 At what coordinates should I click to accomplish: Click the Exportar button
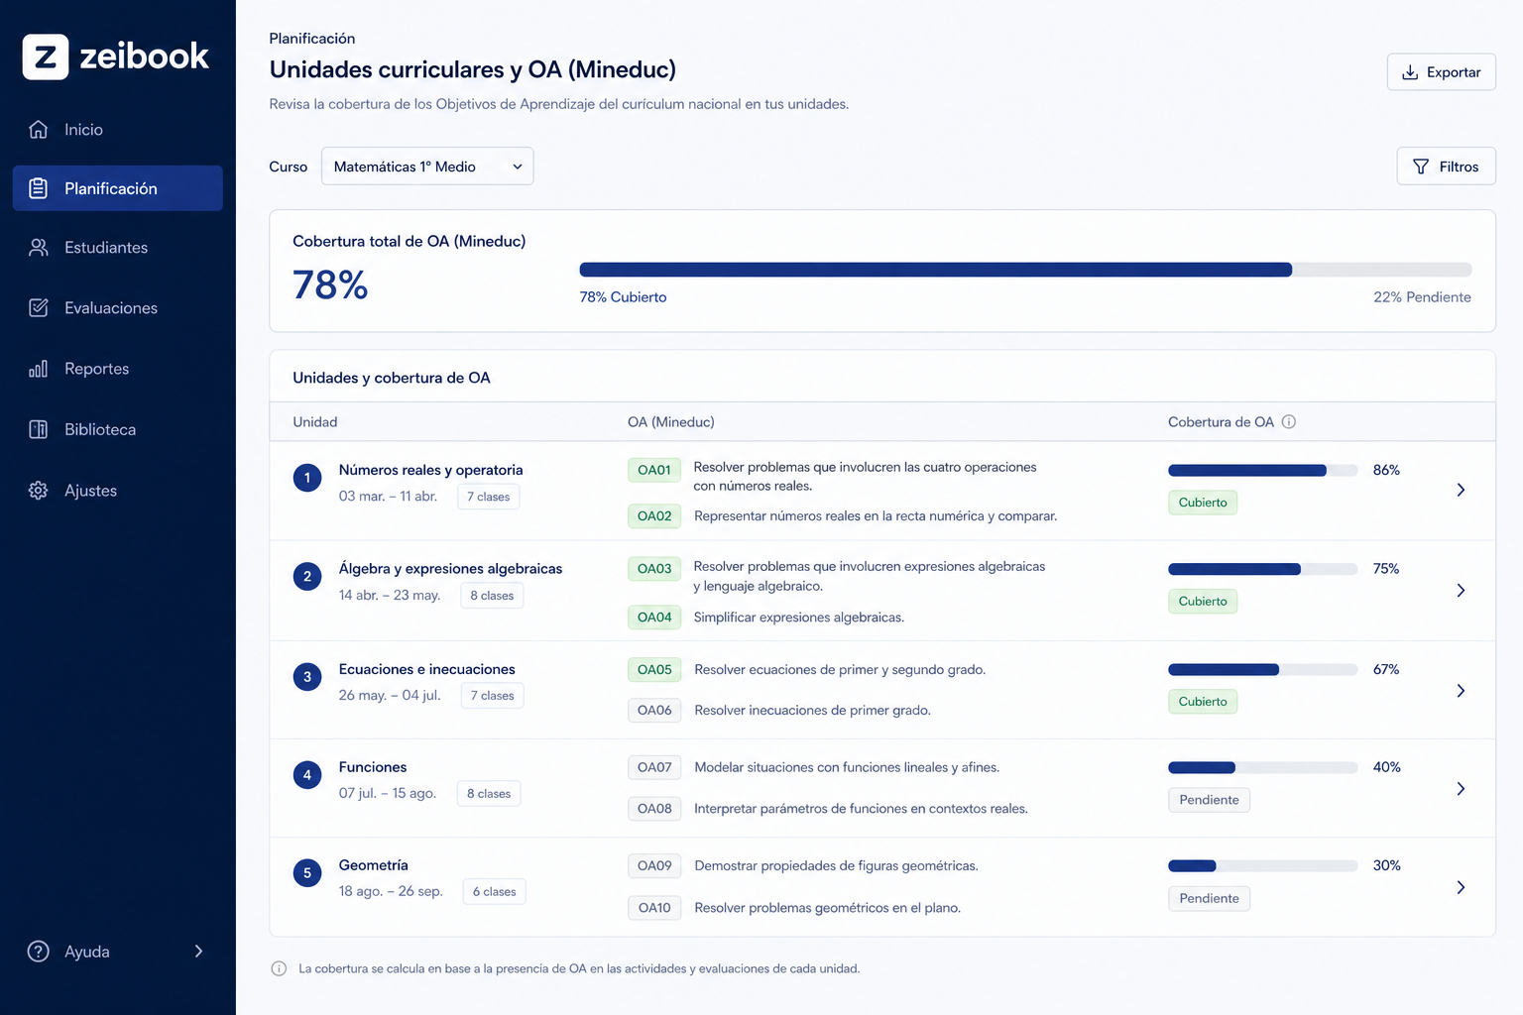click(x=1441, y=72)
